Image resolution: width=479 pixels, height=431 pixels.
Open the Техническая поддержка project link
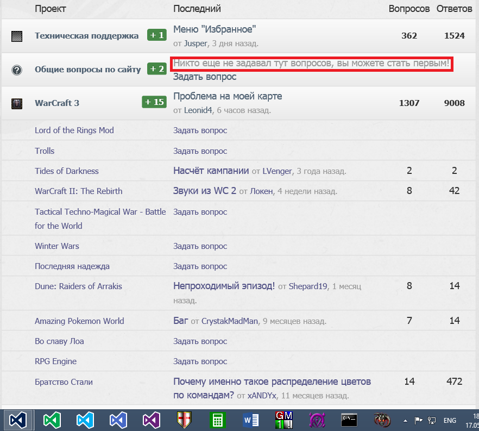click(x=86, y=36)
